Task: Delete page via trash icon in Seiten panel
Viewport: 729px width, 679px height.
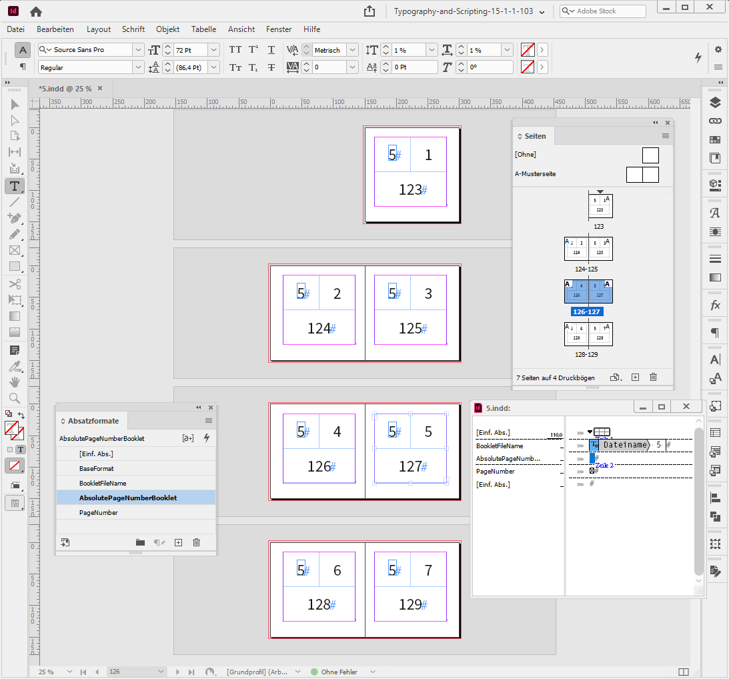Action: point(653,377)
